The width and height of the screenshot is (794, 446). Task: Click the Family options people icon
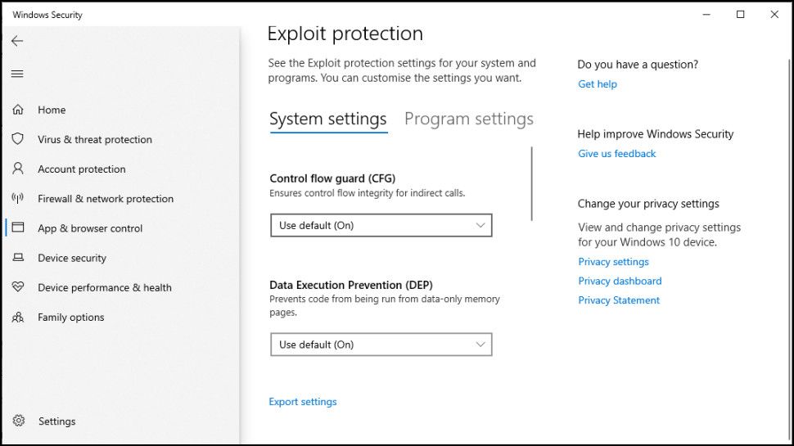pos(18,317)
